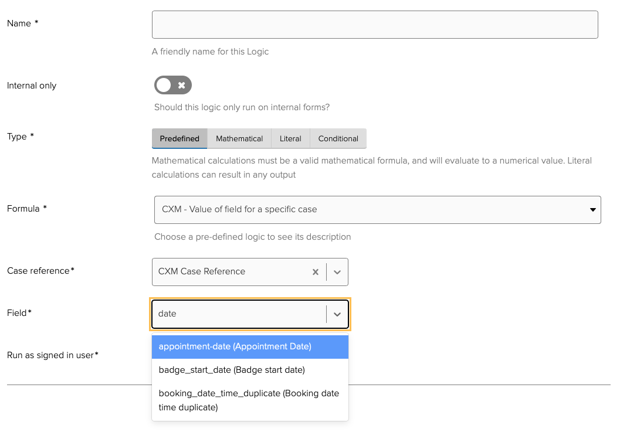Viewport: 620px width, 432px height.
Task: Click the 'Run as signed in user*' label
Action: (53, 355)
